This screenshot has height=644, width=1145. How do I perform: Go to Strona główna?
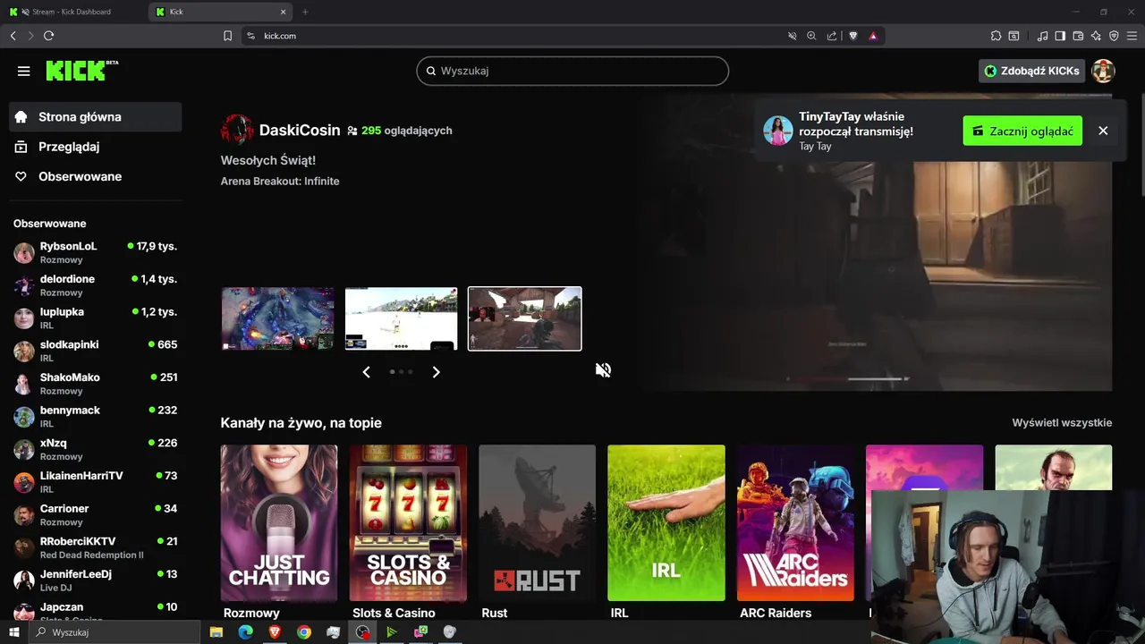click(x=96, y=117)
